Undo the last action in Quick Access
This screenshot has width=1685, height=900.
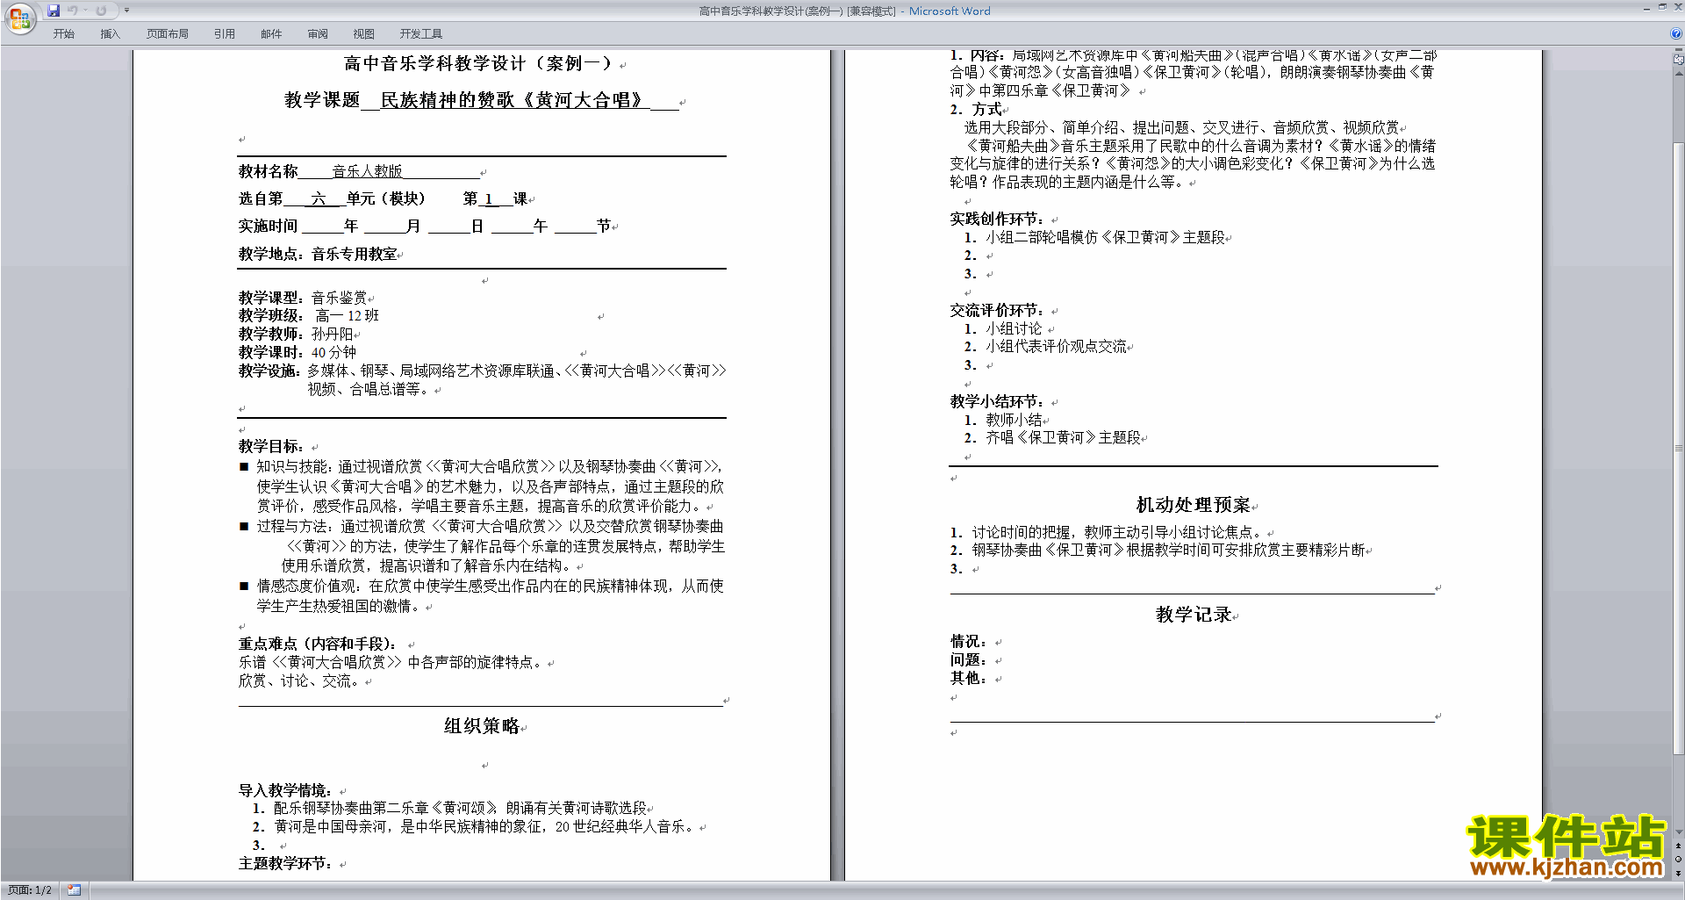click(72, 11)
